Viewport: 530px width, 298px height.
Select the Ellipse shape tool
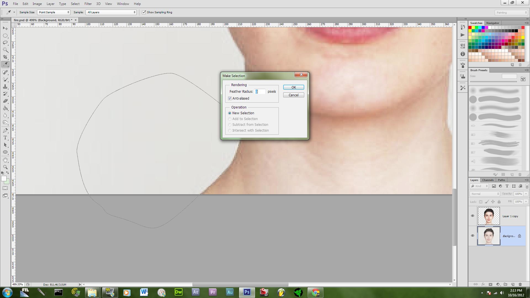click(x=5, y=152)
